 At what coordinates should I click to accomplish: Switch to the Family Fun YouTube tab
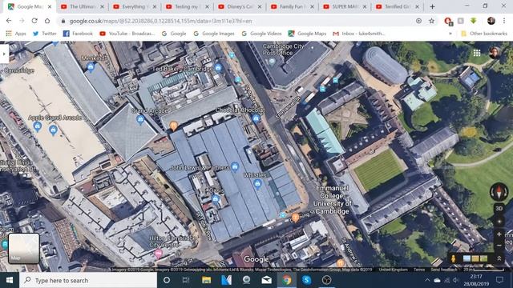click(293, 6)
